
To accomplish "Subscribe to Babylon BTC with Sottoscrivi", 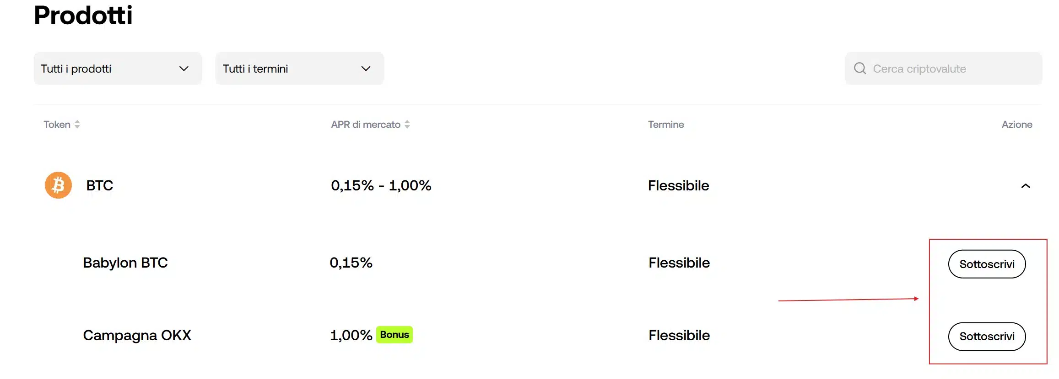I will pyautogui.click(x=986, y=264).
